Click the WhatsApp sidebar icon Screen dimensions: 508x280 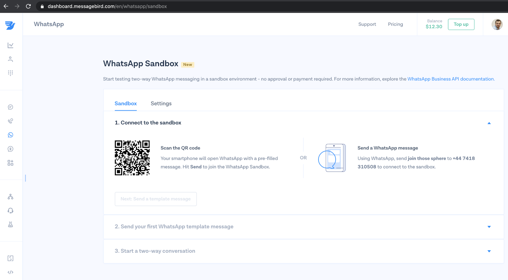pyautogui.click(x=10, y=135)
